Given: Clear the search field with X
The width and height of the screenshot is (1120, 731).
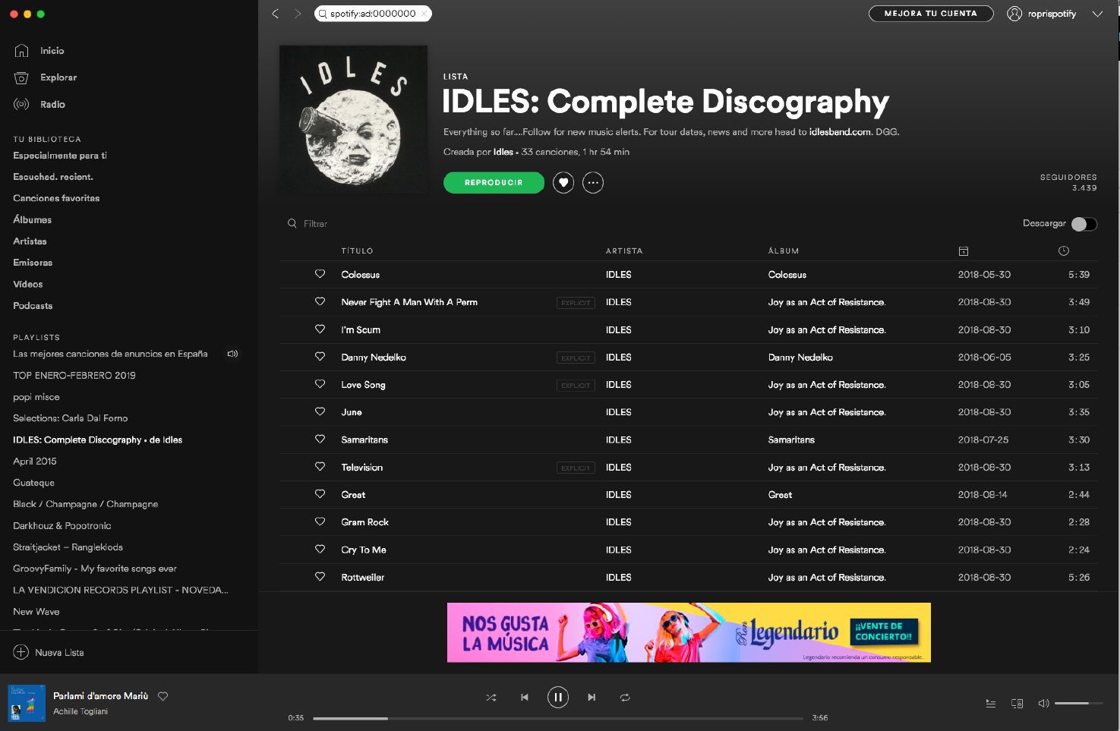Looking at the screenshot, I should click(x=424, y=14).
